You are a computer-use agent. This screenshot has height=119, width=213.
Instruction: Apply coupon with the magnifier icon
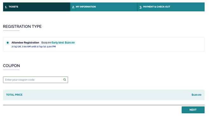(65, 80)
